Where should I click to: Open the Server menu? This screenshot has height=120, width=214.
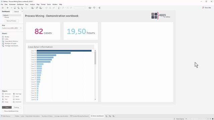coord(49,4)
